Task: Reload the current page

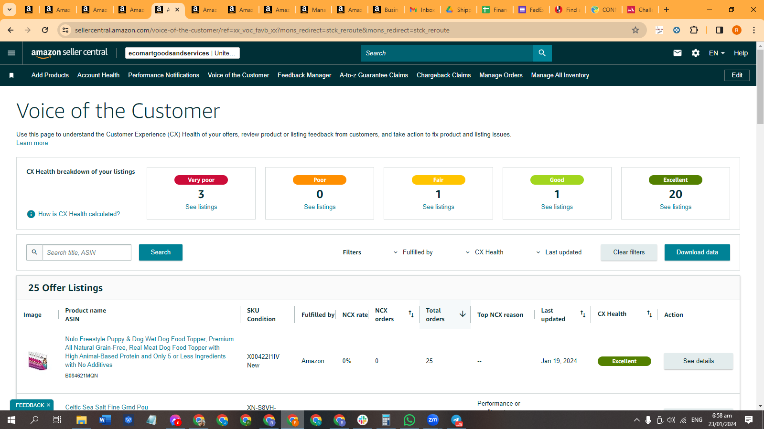Action: [x=45, y=30]
